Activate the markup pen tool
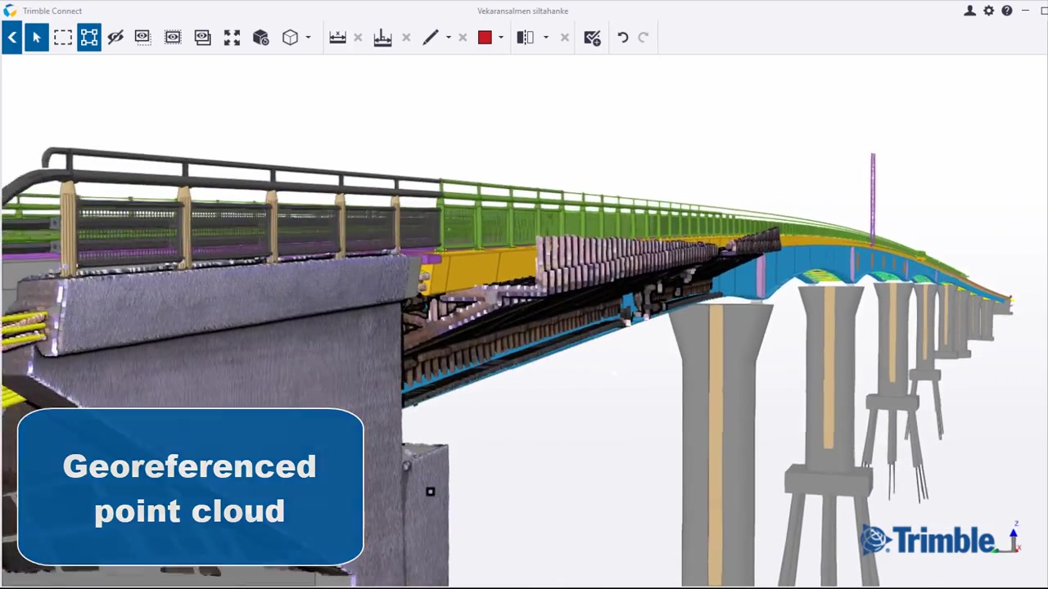Screen dimensions: 1048x589 coord(431,37)
